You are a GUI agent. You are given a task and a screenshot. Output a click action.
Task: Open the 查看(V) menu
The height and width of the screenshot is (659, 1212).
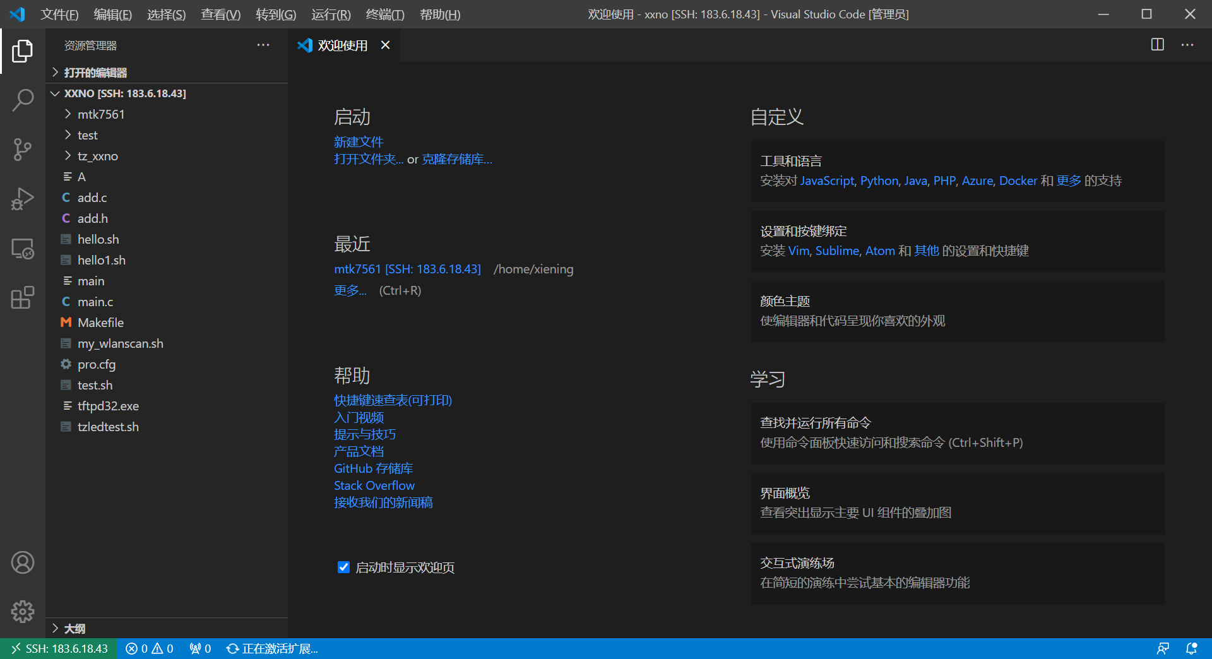(220, 14)
